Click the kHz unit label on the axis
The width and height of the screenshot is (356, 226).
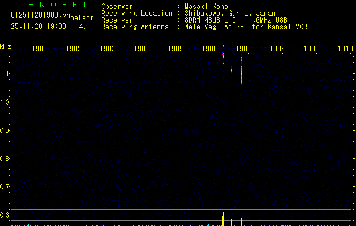pos(6,46)
